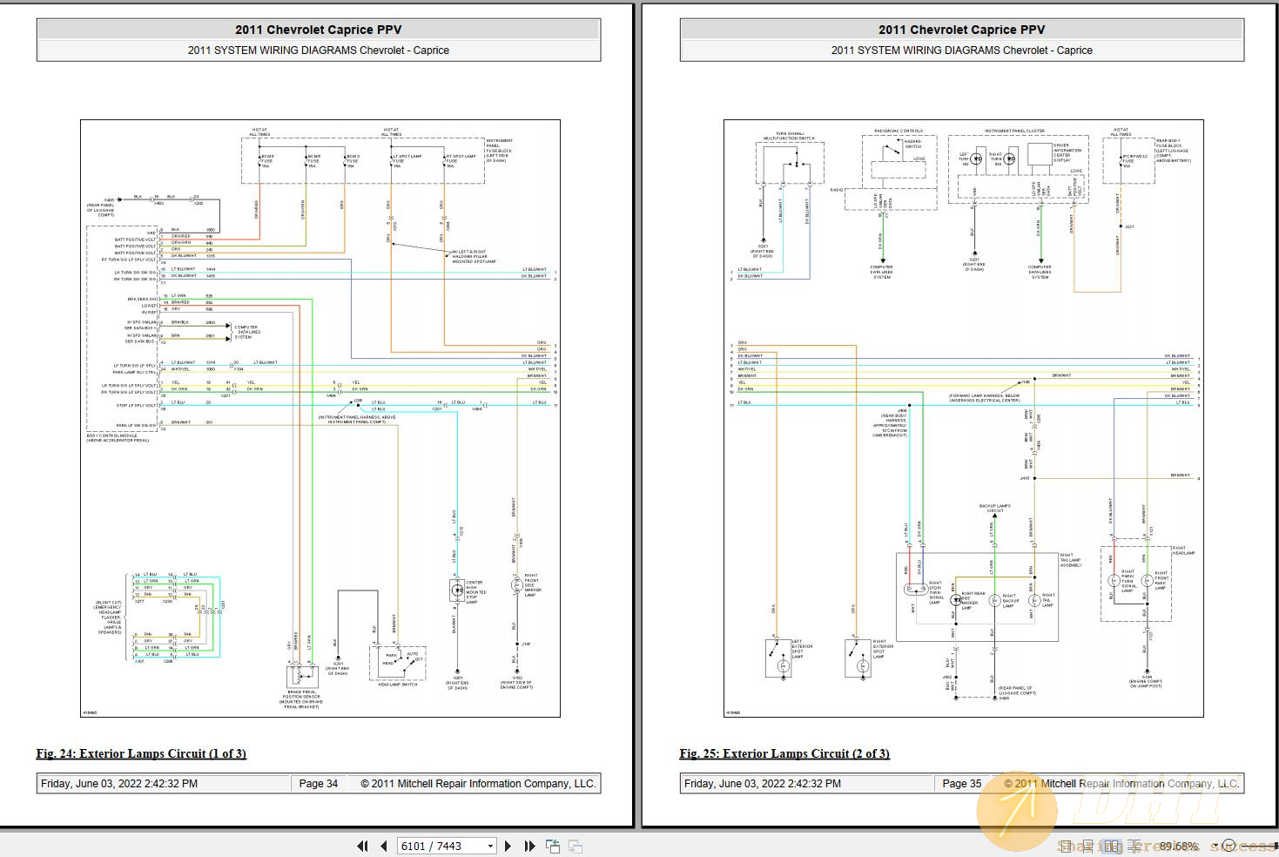Viewport: 1279px width, 857px height.
Task: Jump to the last page
Action: pos(529,846)
